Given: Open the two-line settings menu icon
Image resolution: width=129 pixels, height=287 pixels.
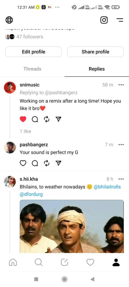Looking at the screenshot, I should [x=120, y=20].
